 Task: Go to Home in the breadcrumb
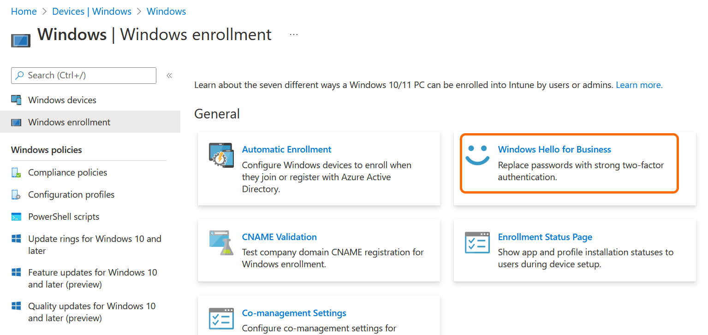(x=24, y=12)
